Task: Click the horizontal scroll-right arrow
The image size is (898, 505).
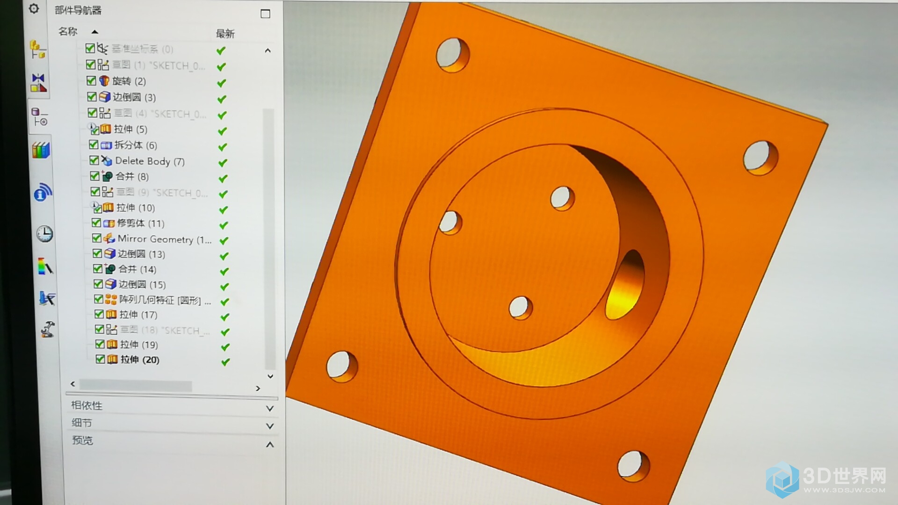Action: tap(258, 388)
